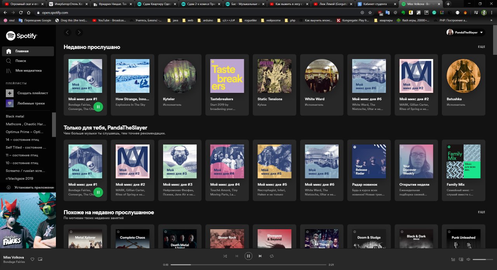Viewport: 497px width, 270px height.
Task: Pause Мой микс дня #1 in Только для тебя
Action: click(x=98, y=192)
